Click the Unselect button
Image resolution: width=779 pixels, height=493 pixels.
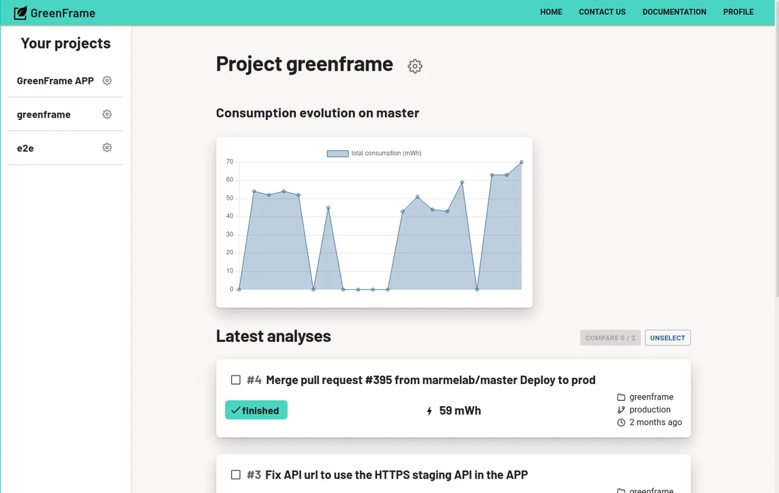point(667,337)
